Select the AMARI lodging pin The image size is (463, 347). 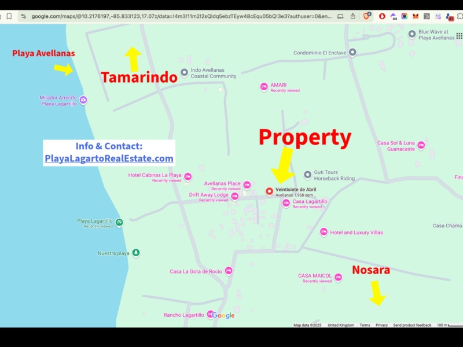pos(264,87)
